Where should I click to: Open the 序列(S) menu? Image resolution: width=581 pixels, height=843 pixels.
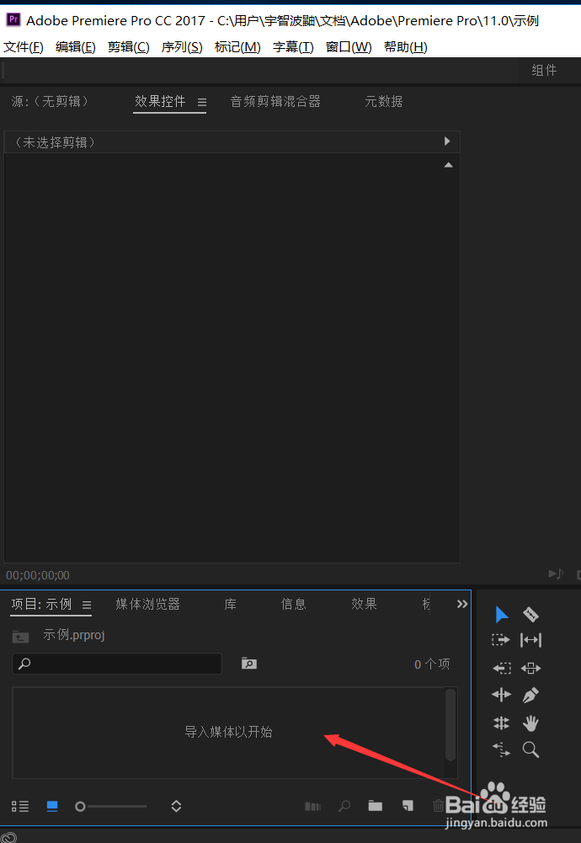coord(182,47)
